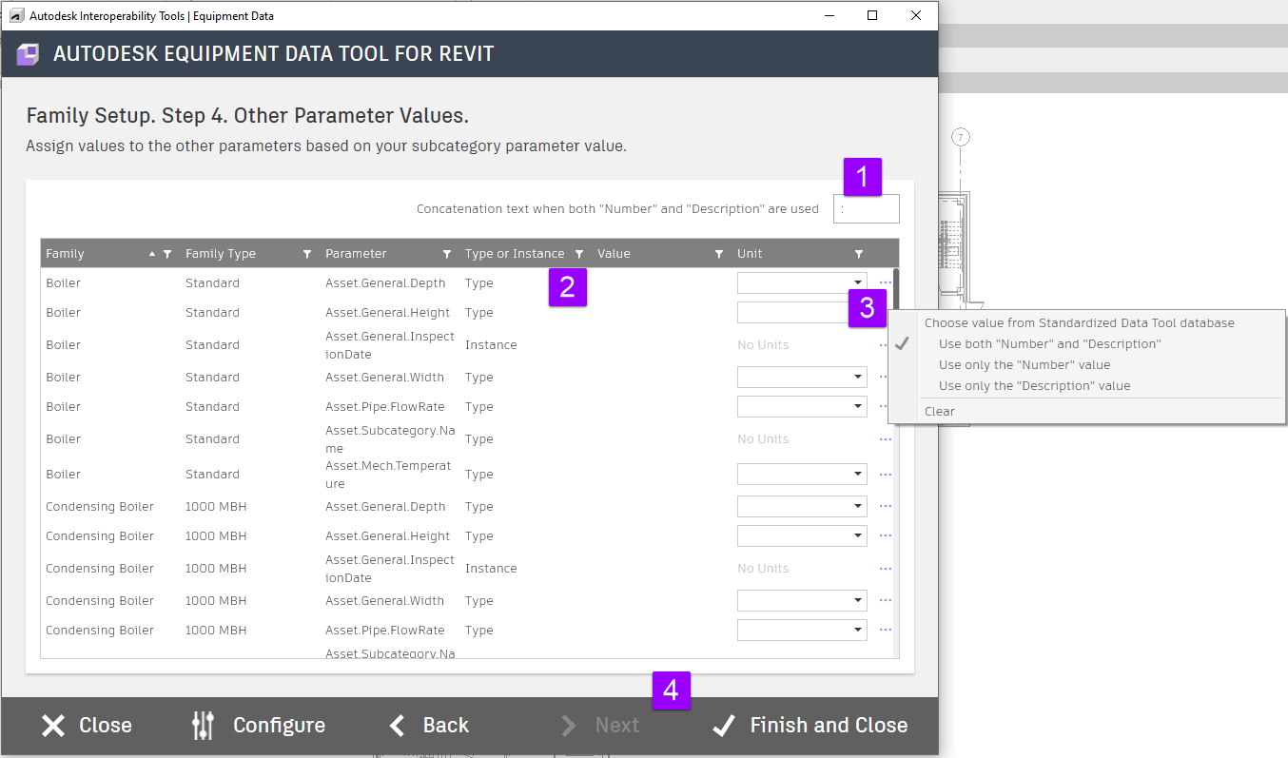Expand unit dropdown for Boiler Asset.General.Depth
The width and height of the screenshot is (1288, 758).
pyautogui.click(x=858, y=282)
